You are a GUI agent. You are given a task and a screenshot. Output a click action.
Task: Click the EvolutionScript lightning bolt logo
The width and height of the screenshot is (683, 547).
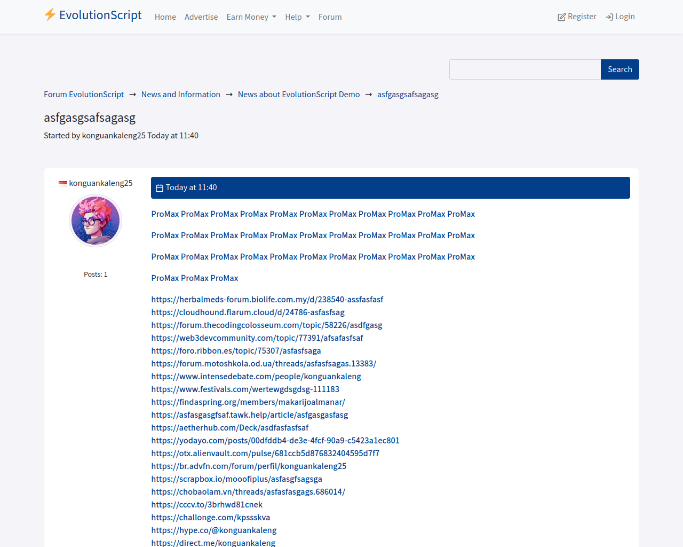pos(50,15)
